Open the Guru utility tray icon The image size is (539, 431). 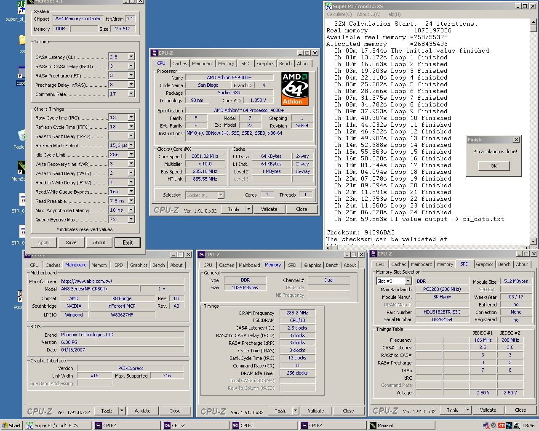coord(516,426)
